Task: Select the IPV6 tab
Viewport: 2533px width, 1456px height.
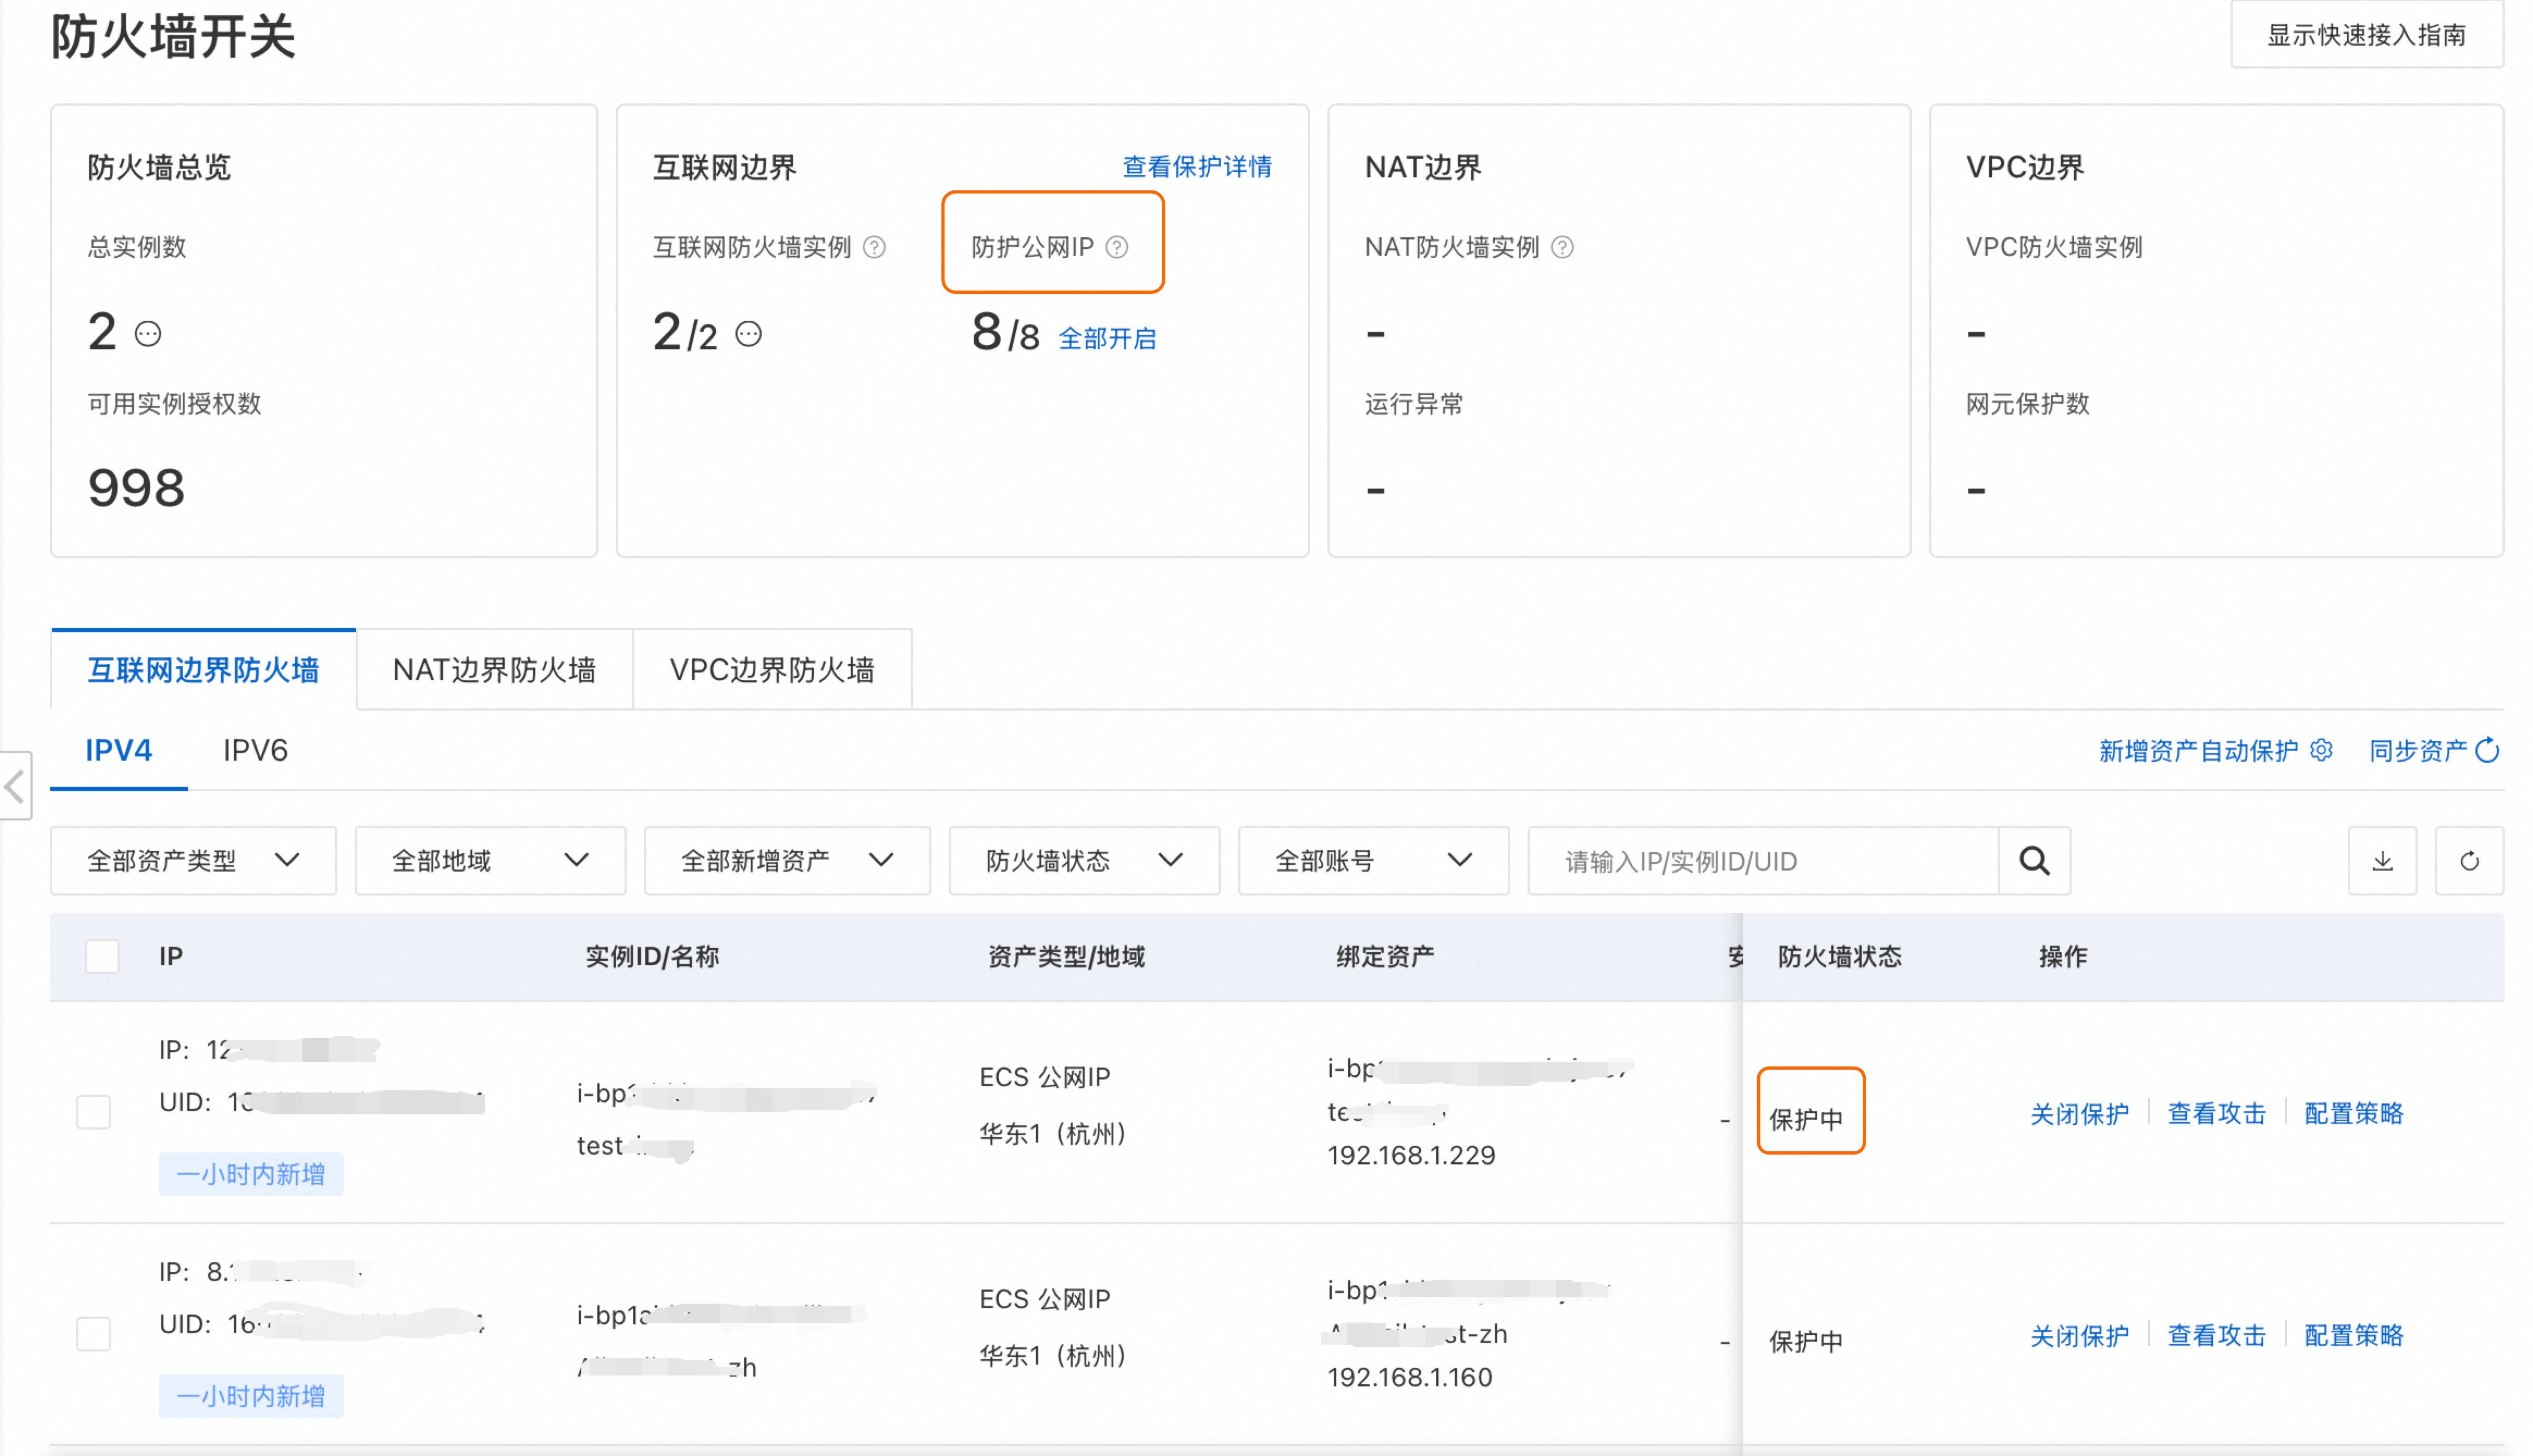Action: (x=255, y=750)
